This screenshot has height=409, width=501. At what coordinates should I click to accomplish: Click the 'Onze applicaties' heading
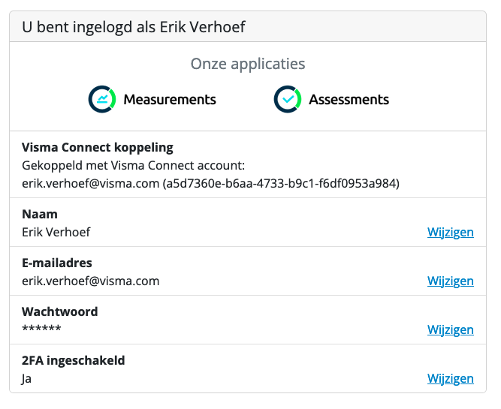[x=248, y=64]
